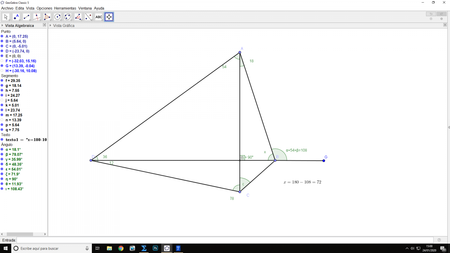Expand sidebar arrow at right window edge

448,127
